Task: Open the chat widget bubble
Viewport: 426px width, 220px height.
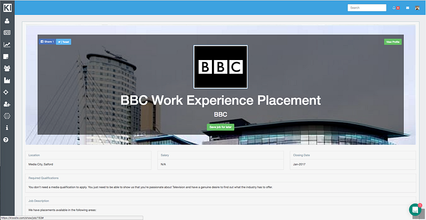Action: click(415, 209)
